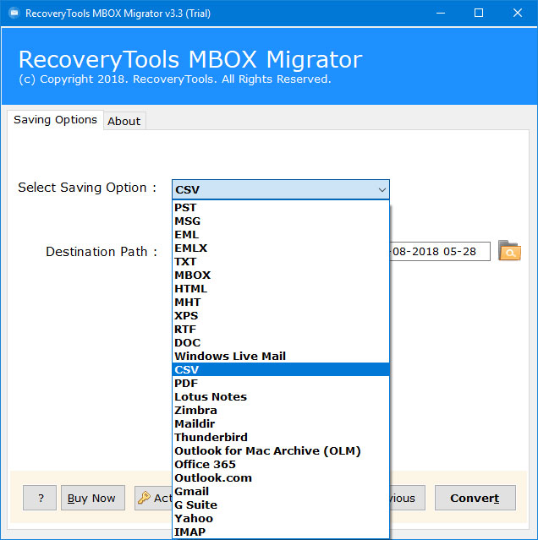Pick Maildir in the dropdown list
Viewport: 538px width, 540px height.
click(281, 423)
